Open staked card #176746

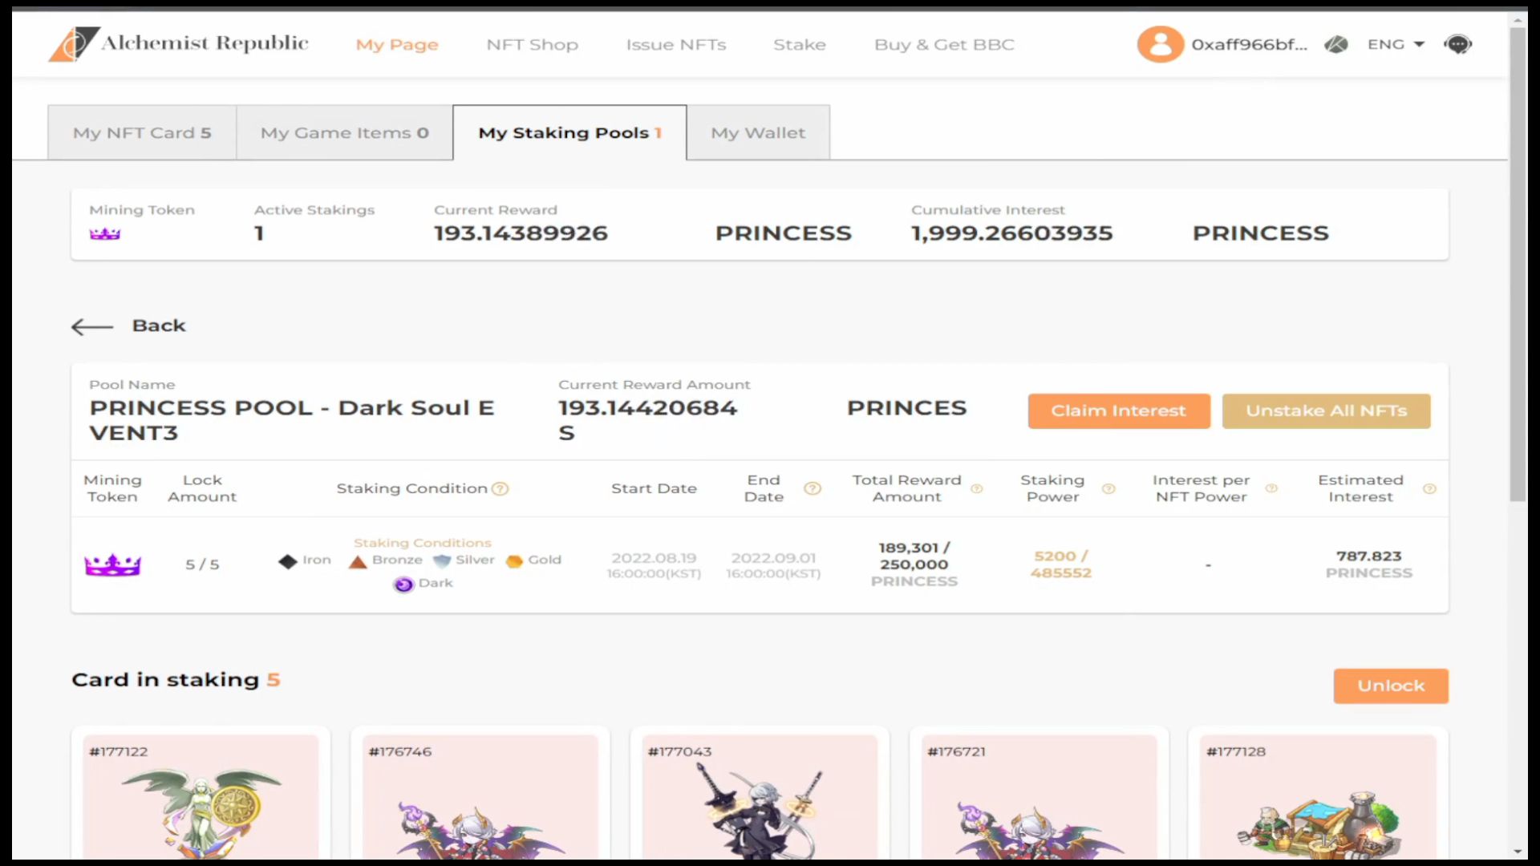pyautogui.click(x=480, y=794)
